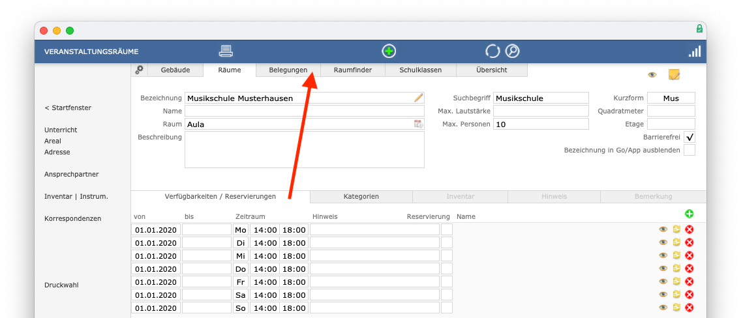Click the refresh circular arrows icon

[x=493, y=51]
